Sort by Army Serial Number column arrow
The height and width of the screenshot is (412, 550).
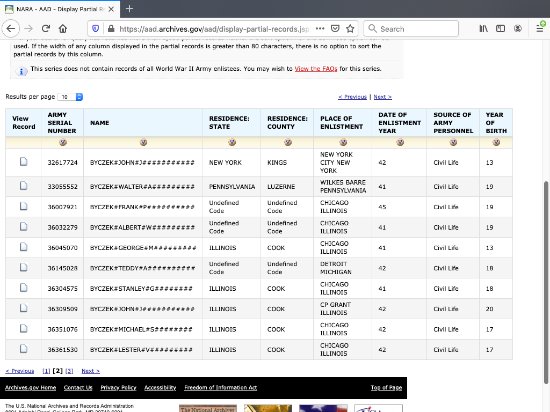coord(62,142)
